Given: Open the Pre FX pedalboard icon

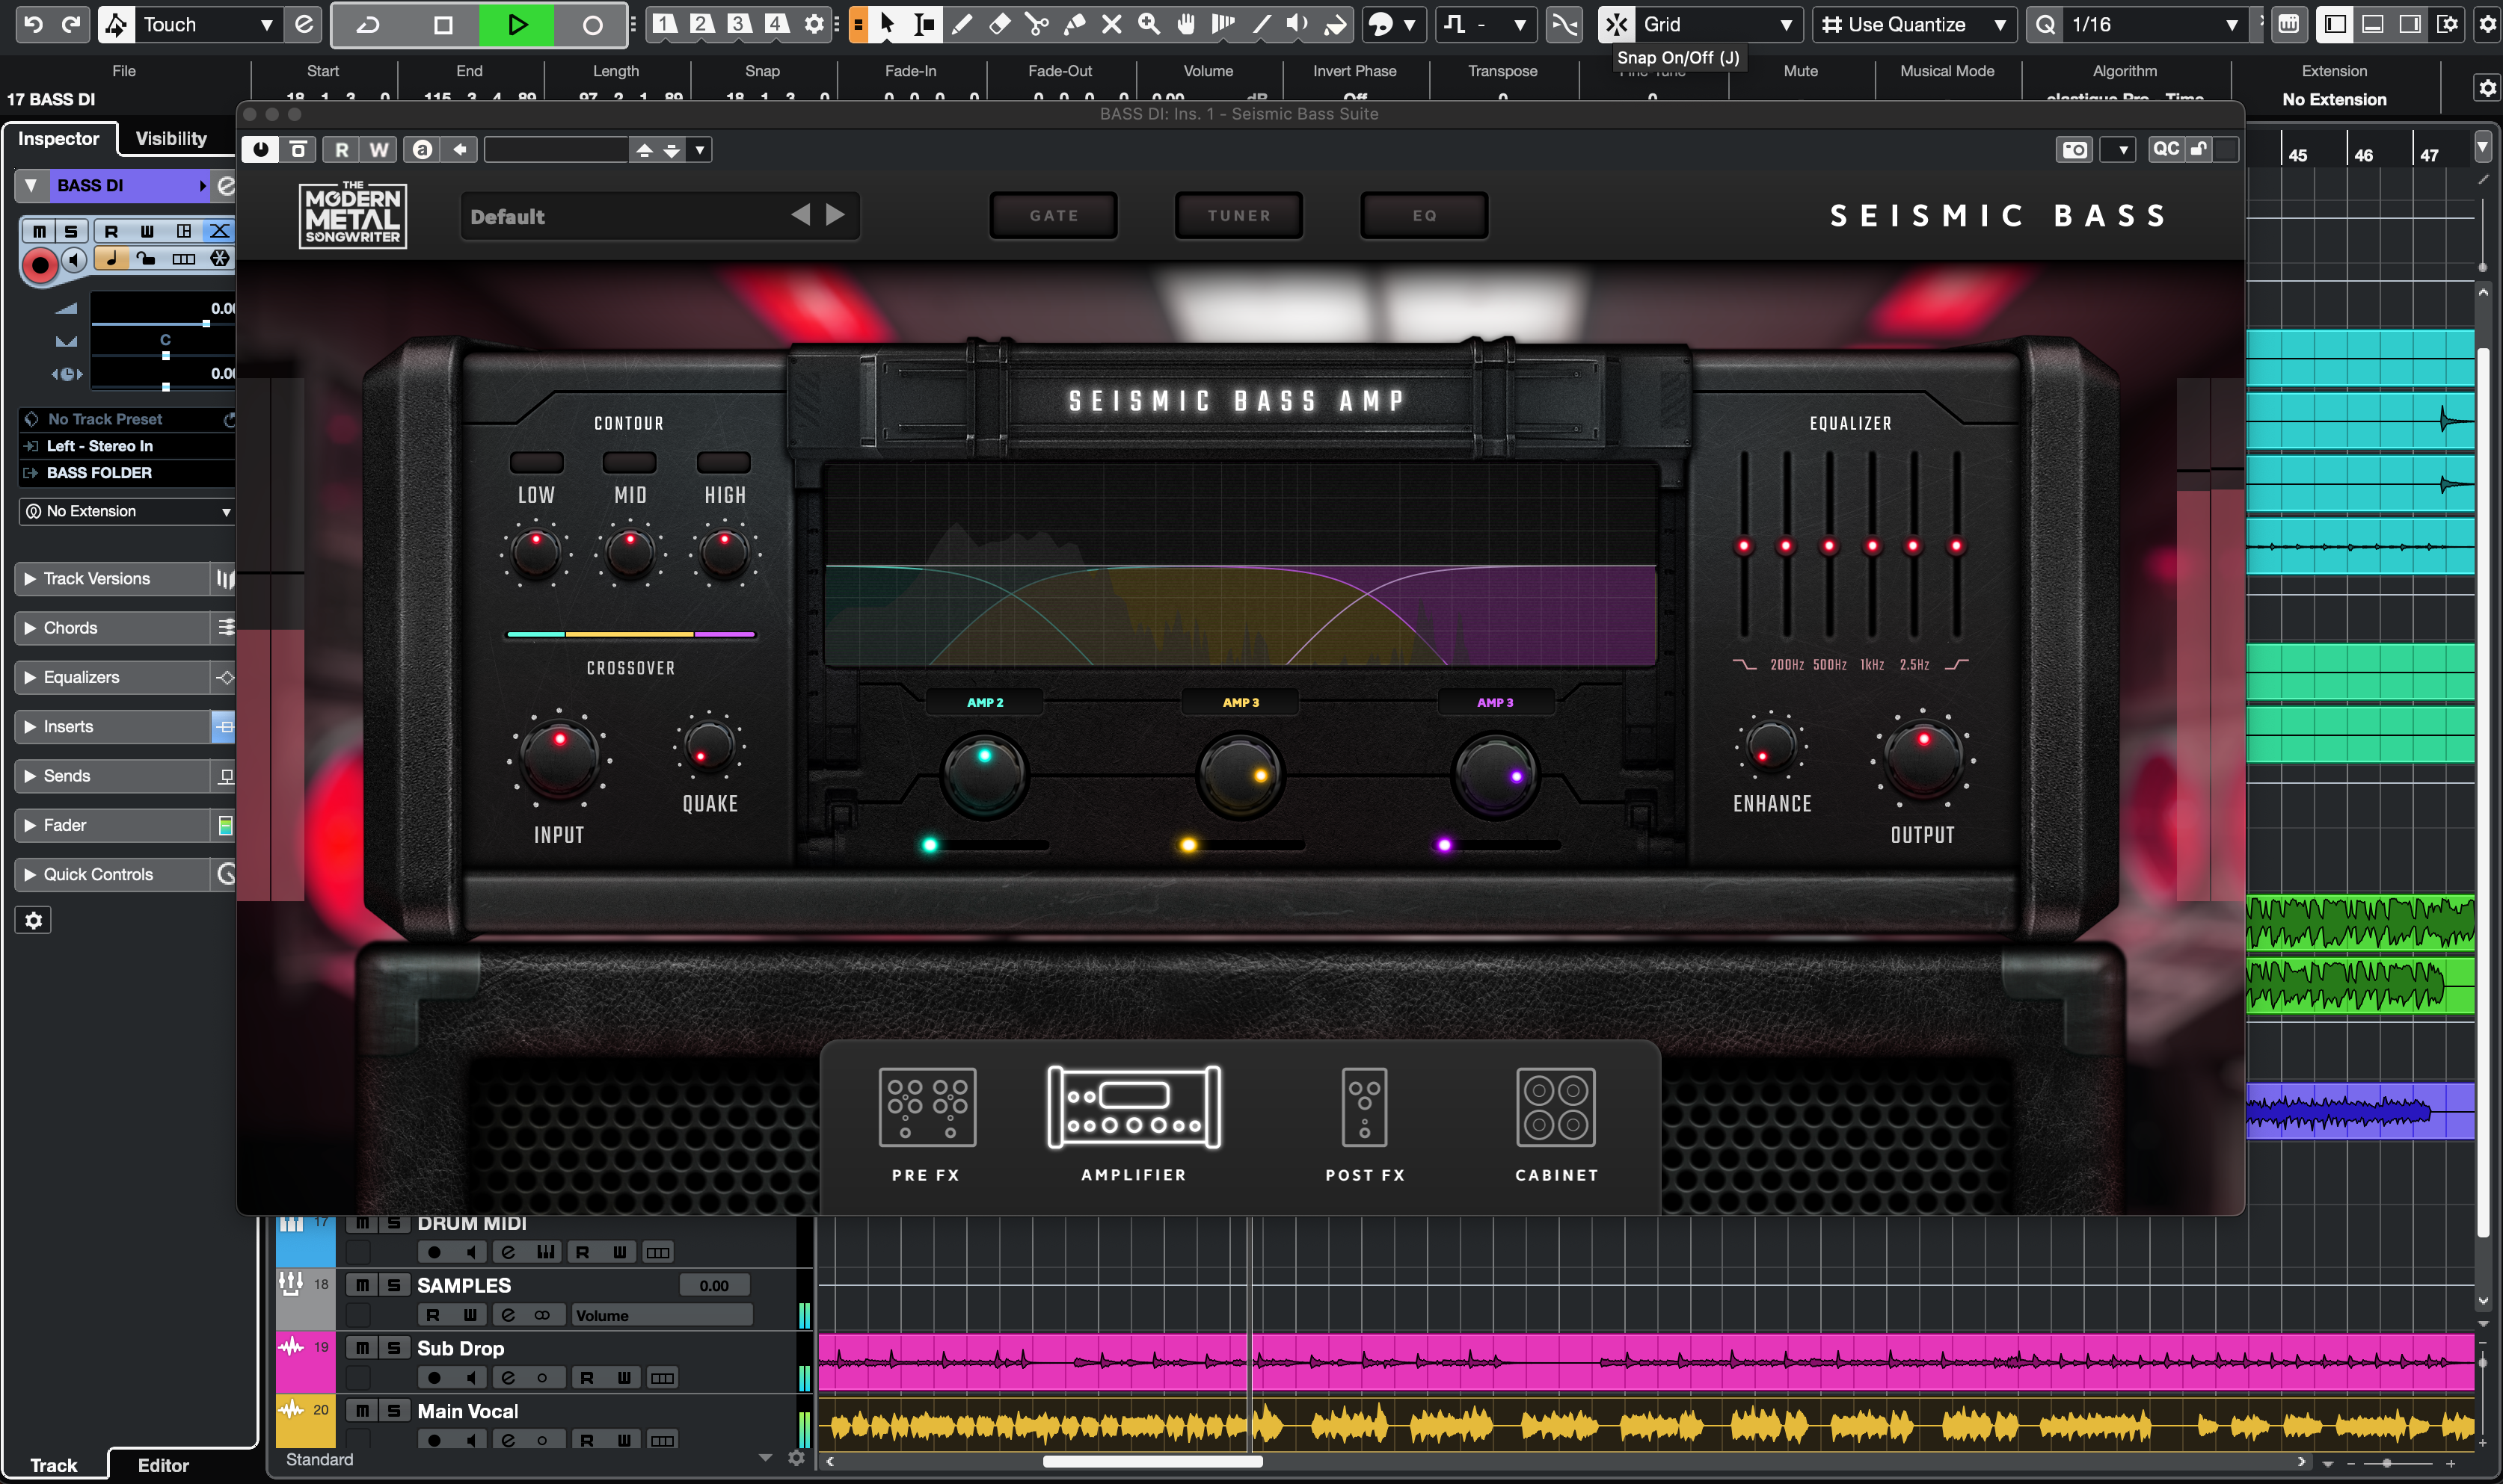Looking at the screenshot, I should click(x=927, y=1107).
